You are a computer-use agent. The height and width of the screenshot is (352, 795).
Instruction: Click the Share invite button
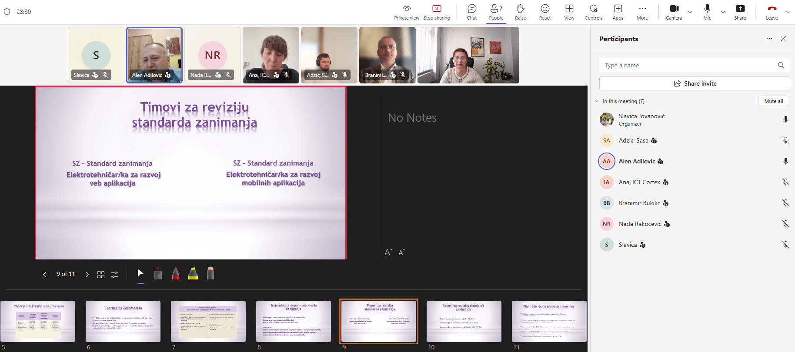(695, 83)
